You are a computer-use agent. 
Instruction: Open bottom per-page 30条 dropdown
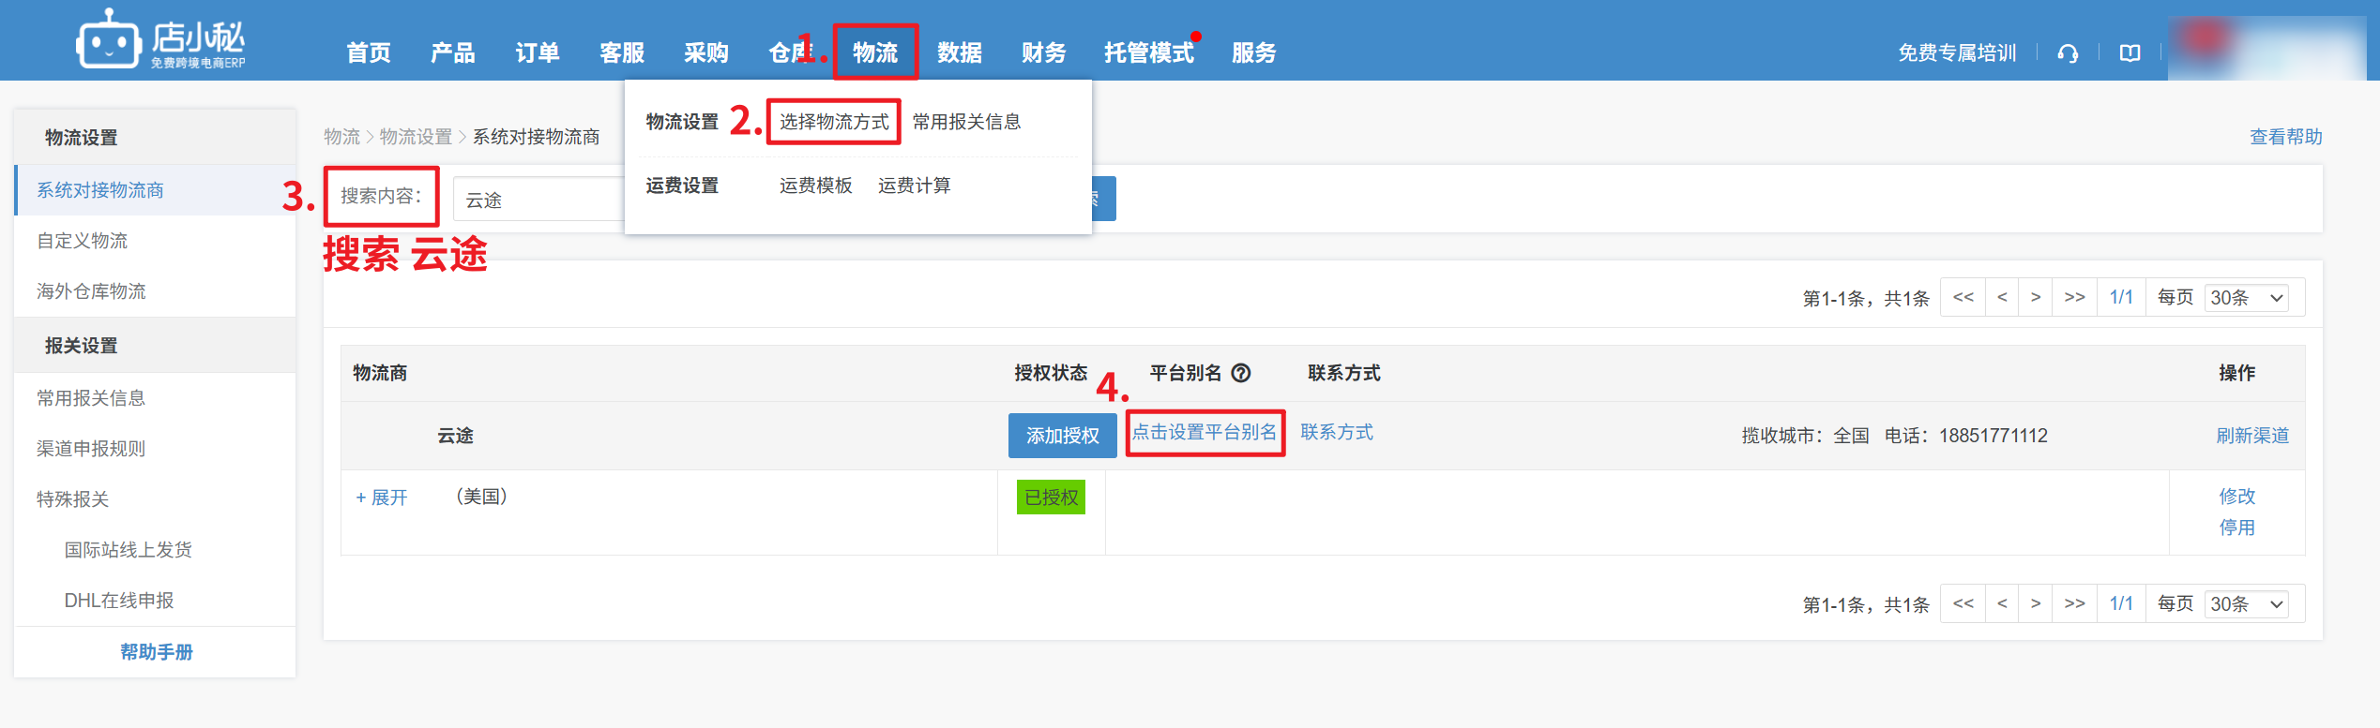[2246, 604]
